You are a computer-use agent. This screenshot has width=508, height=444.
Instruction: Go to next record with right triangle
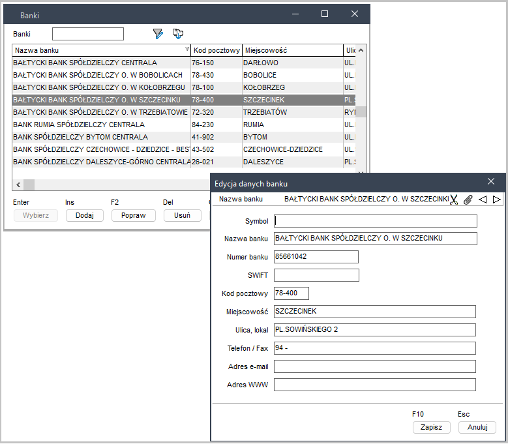(x=496, y=200)
